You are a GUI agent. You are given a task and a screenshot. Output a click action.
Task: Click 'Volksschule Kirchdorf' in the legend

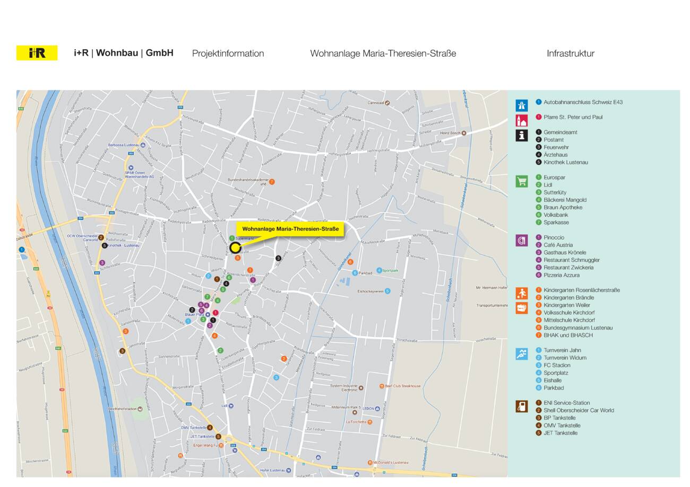click(569, 313)
